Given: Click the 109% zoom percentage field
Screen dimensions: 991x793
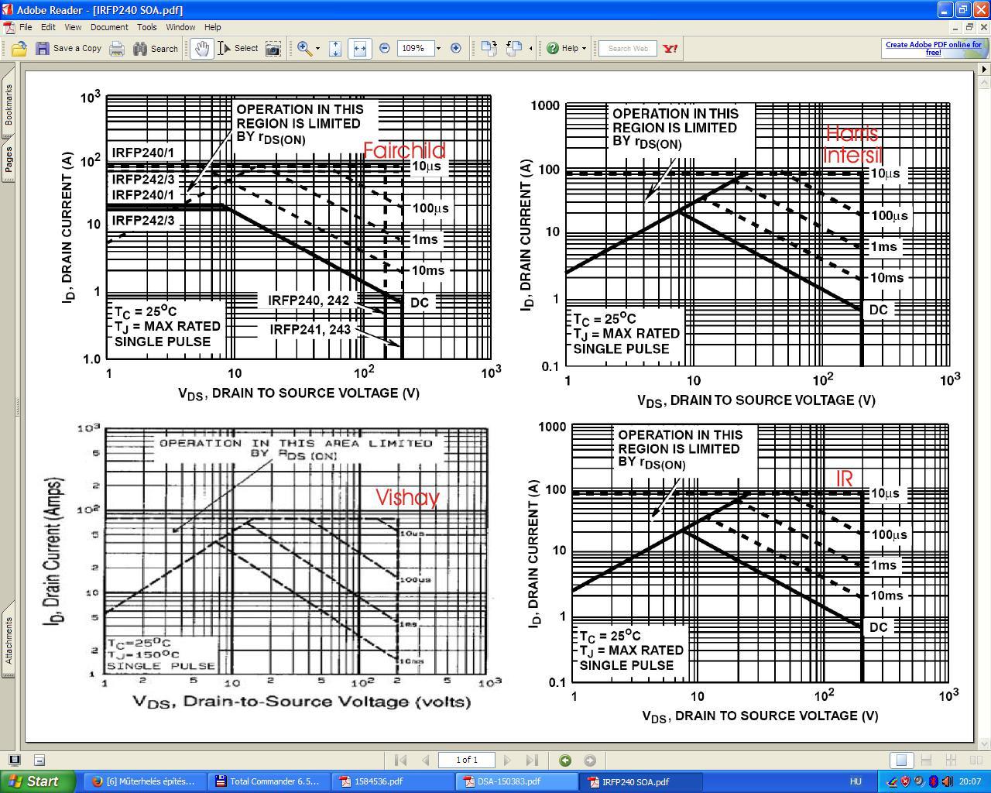Looking at the screenshot, I should [x=414, y=48].
